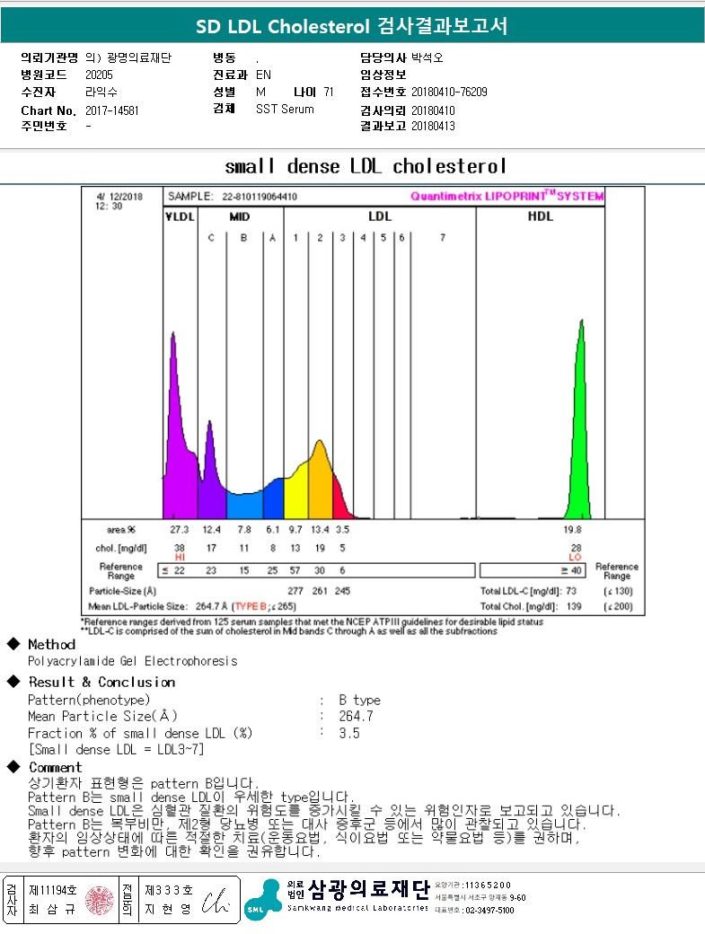705x934 pixels.
Task: Click the Chart No. value '2017-14581'
Action: 112,110
